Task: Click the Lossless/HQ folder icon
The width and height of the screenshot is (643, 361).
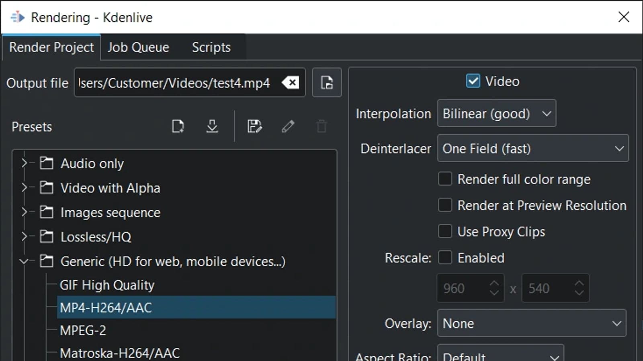Action: click(47, 237)
